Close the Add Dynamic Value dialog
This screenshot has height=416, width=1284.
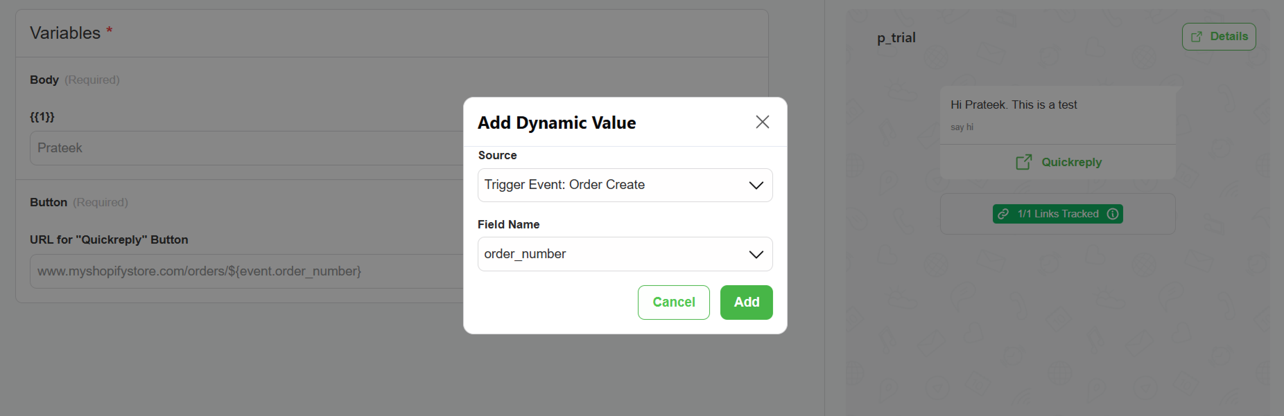(x=762, y=122)
